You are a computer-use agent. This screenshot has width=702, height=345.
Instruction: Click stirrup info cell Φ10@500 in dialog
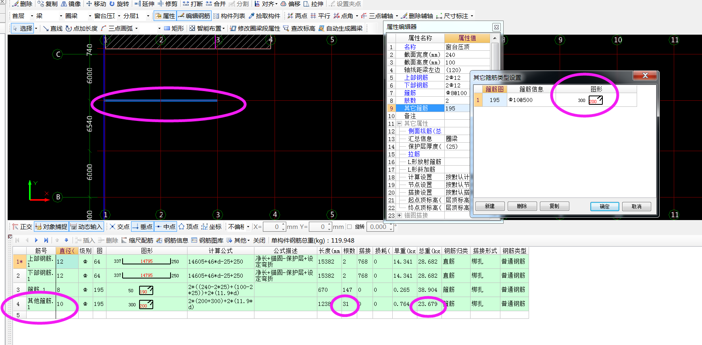click(x=531, y=100)
